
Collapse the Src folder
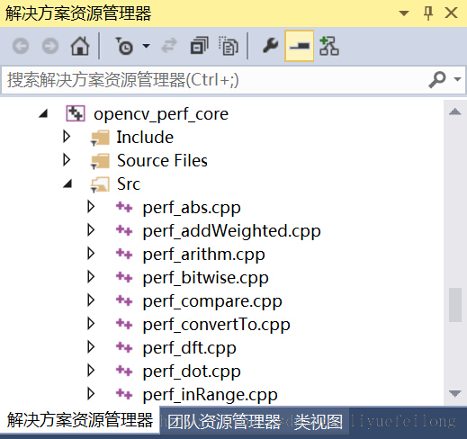(67, 184)
